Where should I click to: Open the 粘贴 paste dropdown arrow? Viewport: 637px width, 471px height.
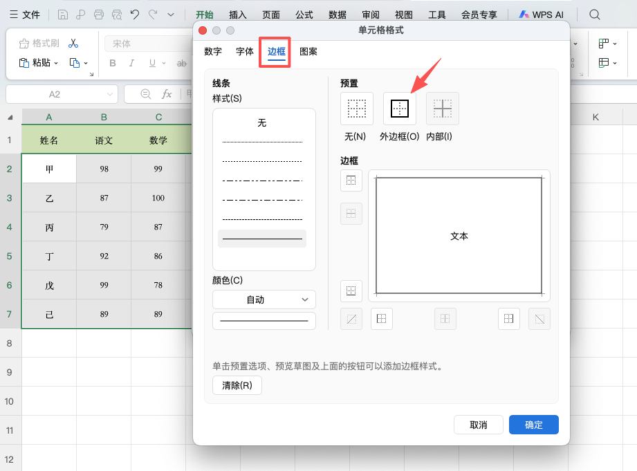coord(56,63)
